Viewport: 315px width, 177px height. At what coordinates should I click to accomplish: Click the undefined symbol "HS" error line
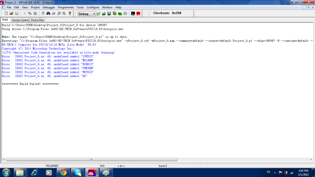tap(45, 76)
